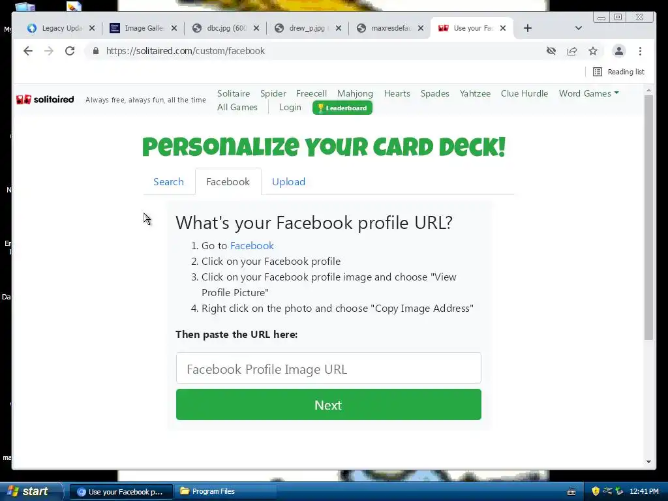Switch to the Upload tab

(288, 181)
